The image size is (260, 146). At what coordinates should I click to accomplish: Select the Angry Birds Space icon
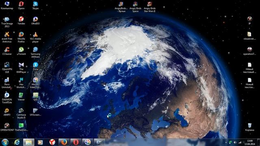(135, 6)
